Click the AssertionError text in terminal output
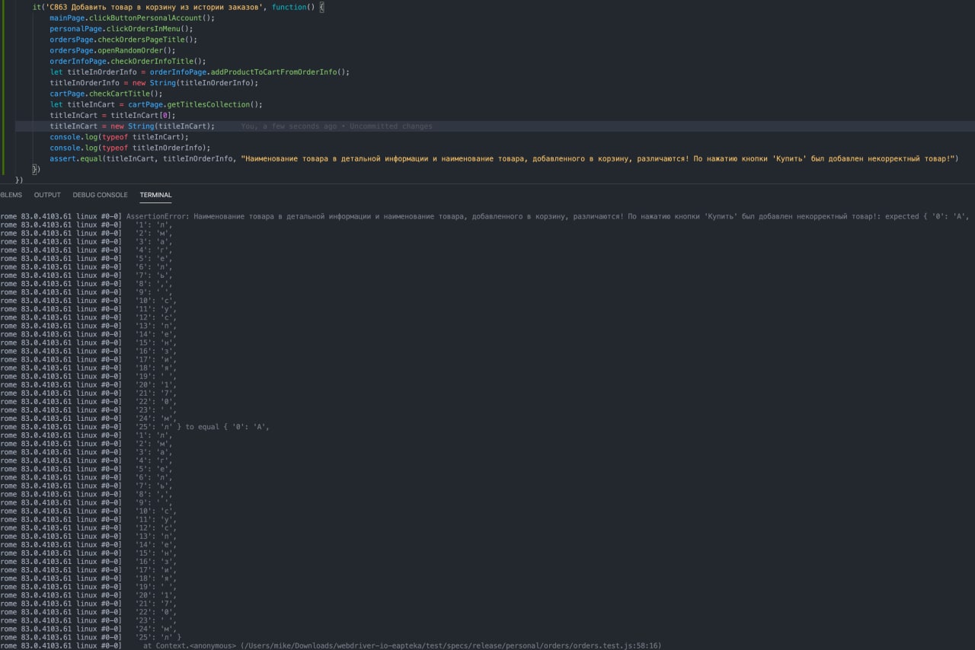The image size is (975, 650). 158,216
